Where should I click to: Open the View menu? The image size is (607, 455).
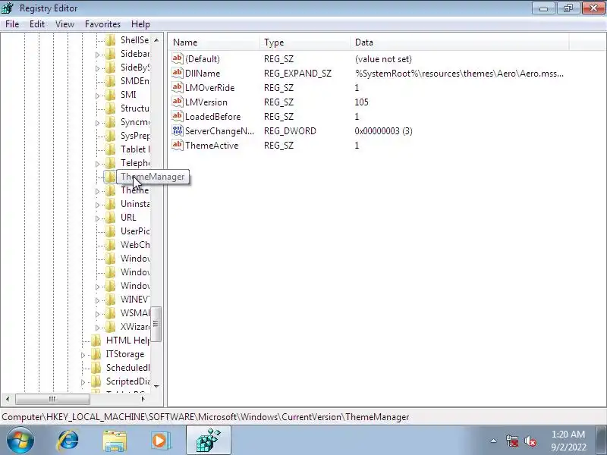click(64, 24)
